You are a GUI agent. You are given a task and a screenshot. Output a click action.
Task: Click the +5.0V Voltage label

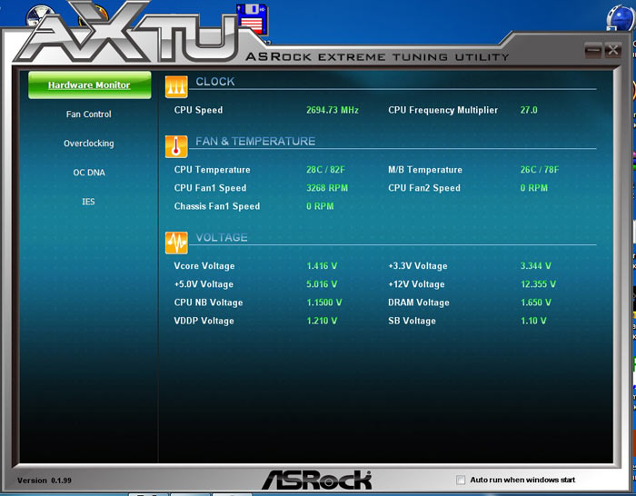[x=204, y=284]
